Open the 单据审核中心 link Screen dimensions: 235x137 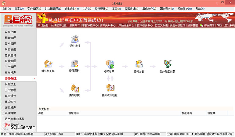pos(90,25)
